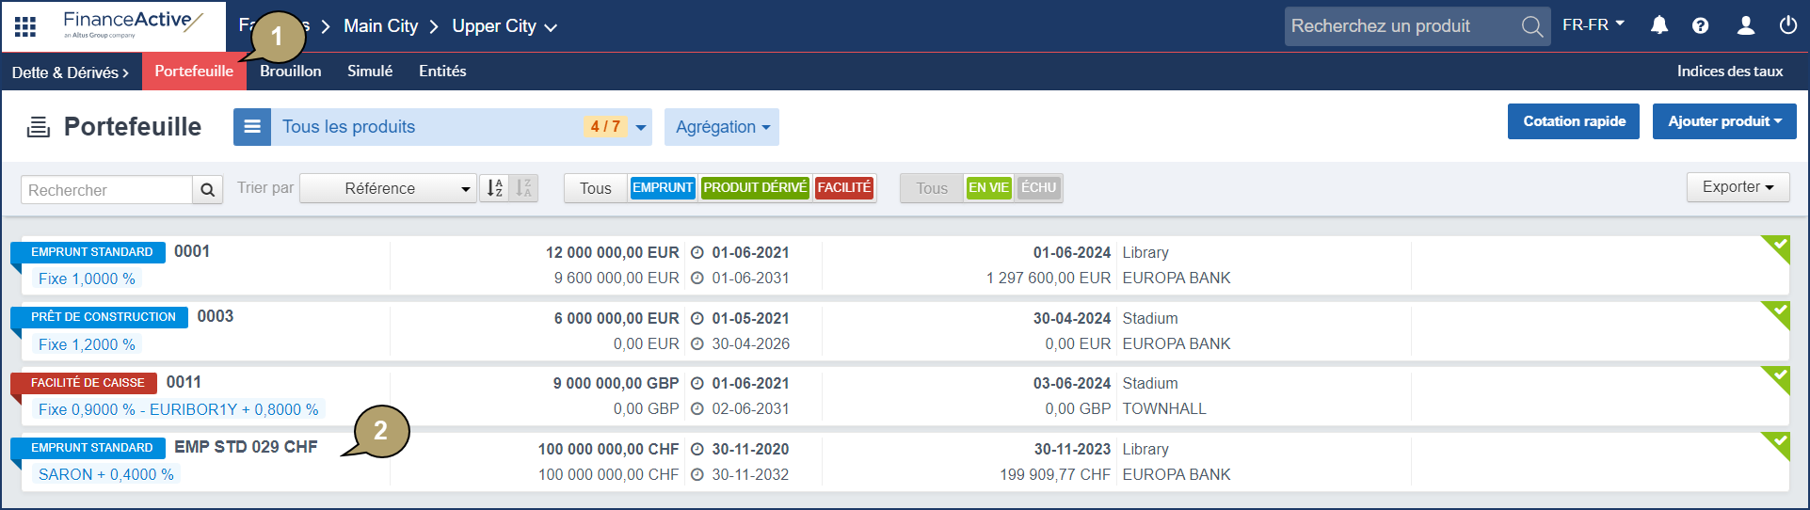
Task: Sort ascending with the A-Z icon
Action: click(495, 188)
